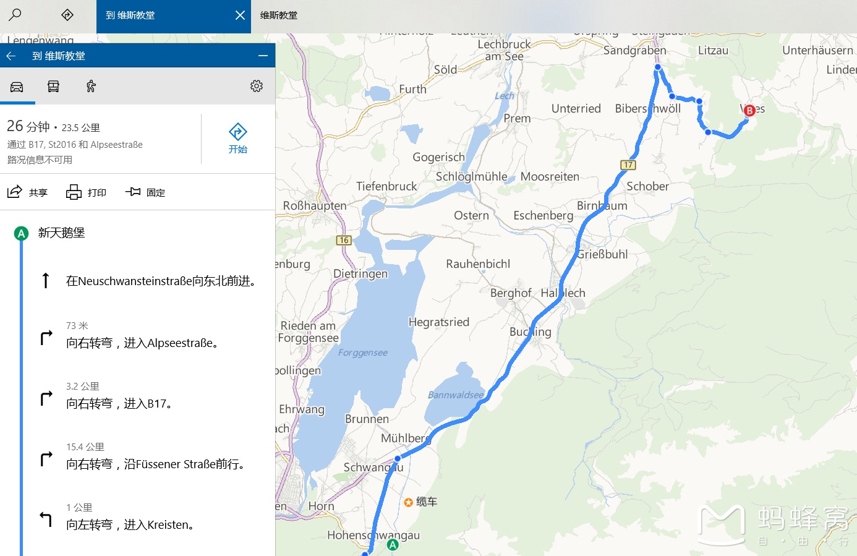Select walking mode icon
857x556 pixels.
coord(91,87)
